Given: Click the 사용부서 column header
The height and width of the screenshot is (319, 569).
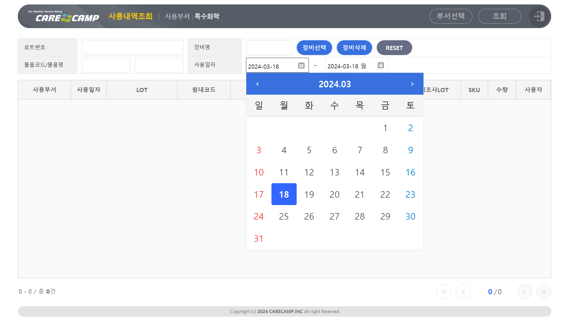Looking at the screenshot, I should pyautogui.click(x=44, y=90).
